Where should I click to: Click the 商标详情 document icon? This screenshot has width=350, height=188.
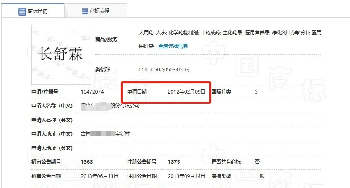(x=22, y=11)
